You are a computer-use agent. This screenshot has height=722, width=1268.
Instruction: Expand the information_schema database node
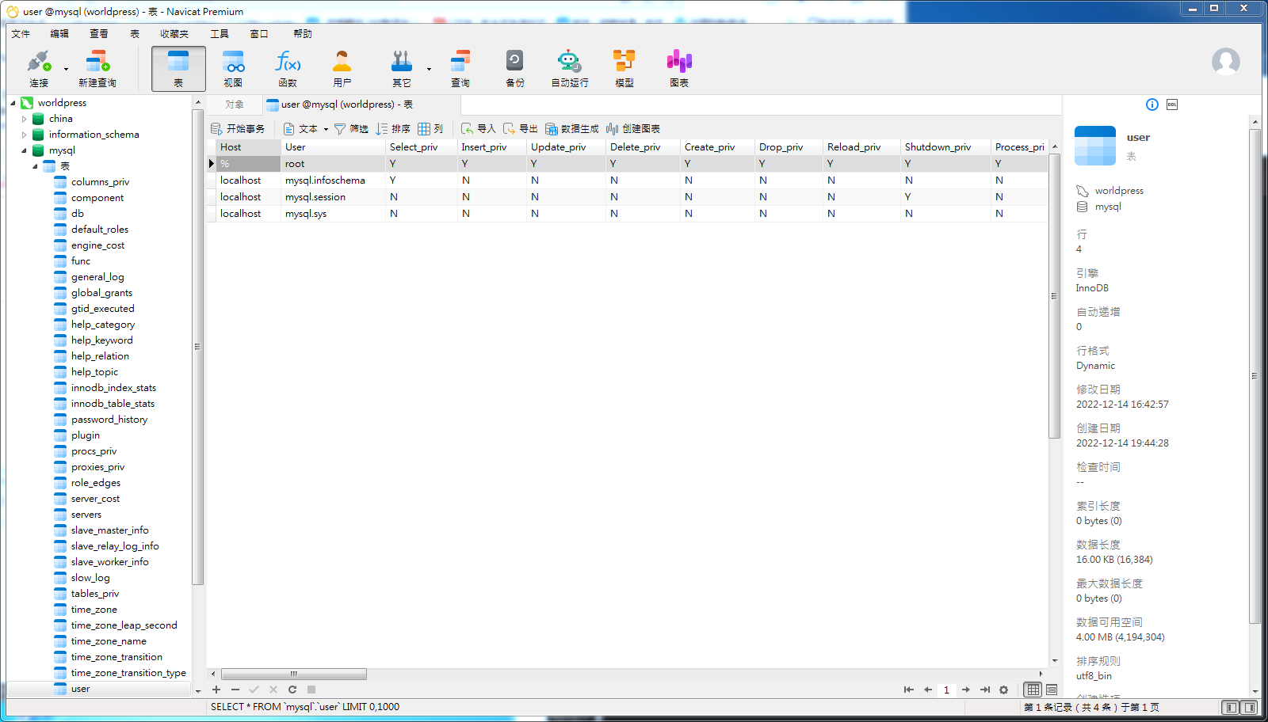(x=25, y=135)
